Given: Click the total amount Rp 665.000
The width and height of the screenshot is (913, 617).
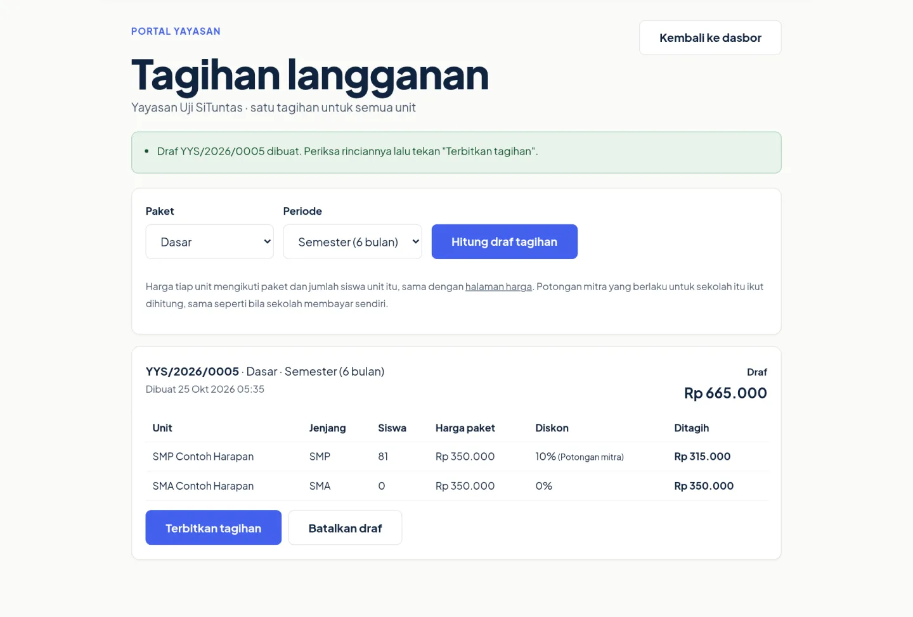Looking at the screenshot, I should [725, 393].
